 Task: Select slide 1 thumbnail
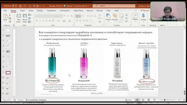8,30
